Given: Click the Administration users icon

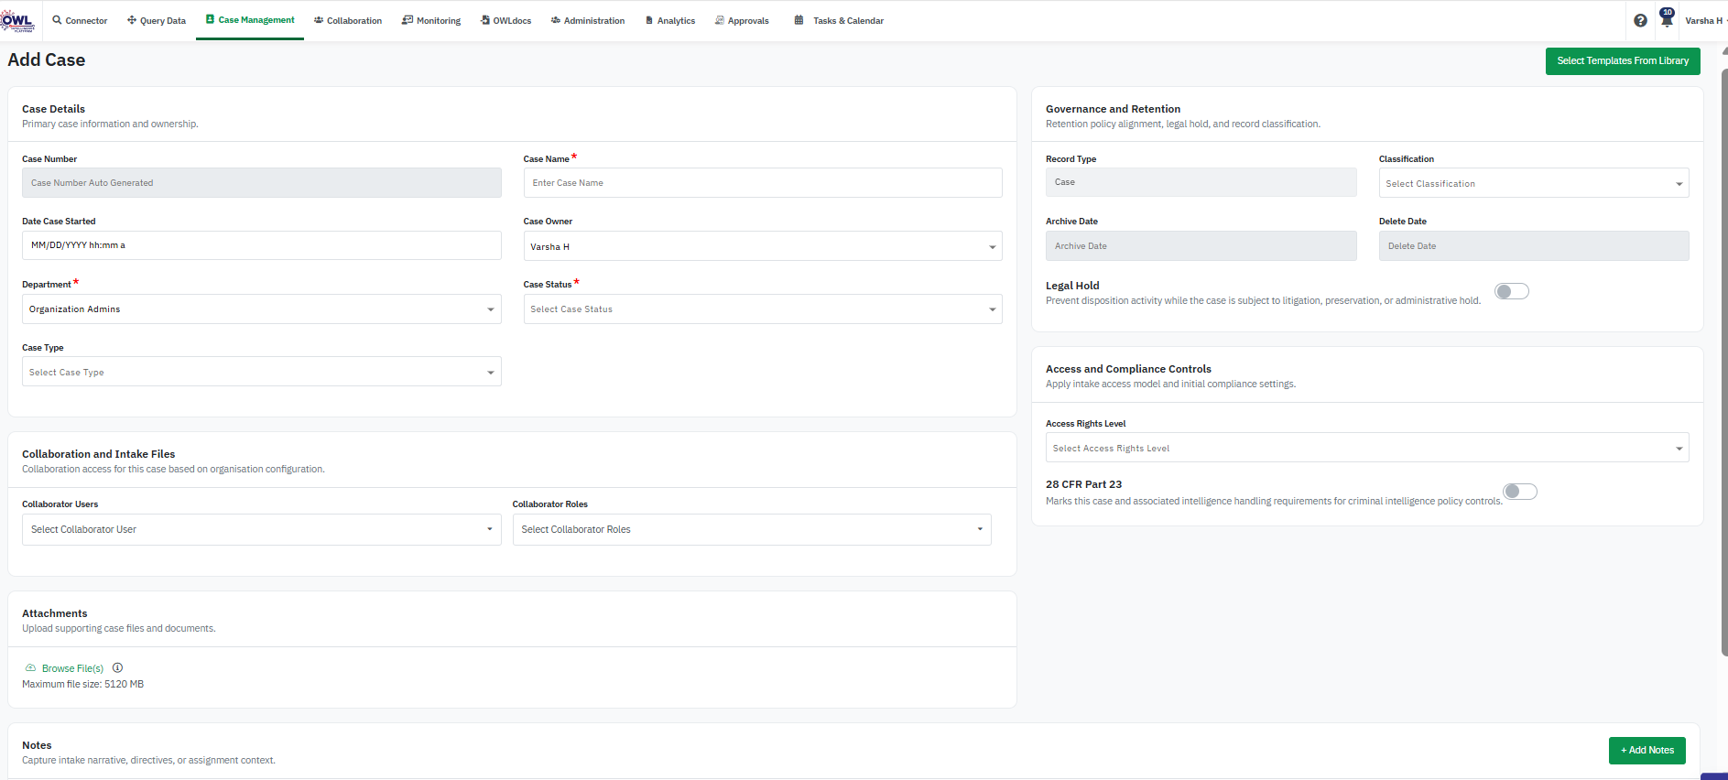Looking at the screenshot, I should [556, 20].
